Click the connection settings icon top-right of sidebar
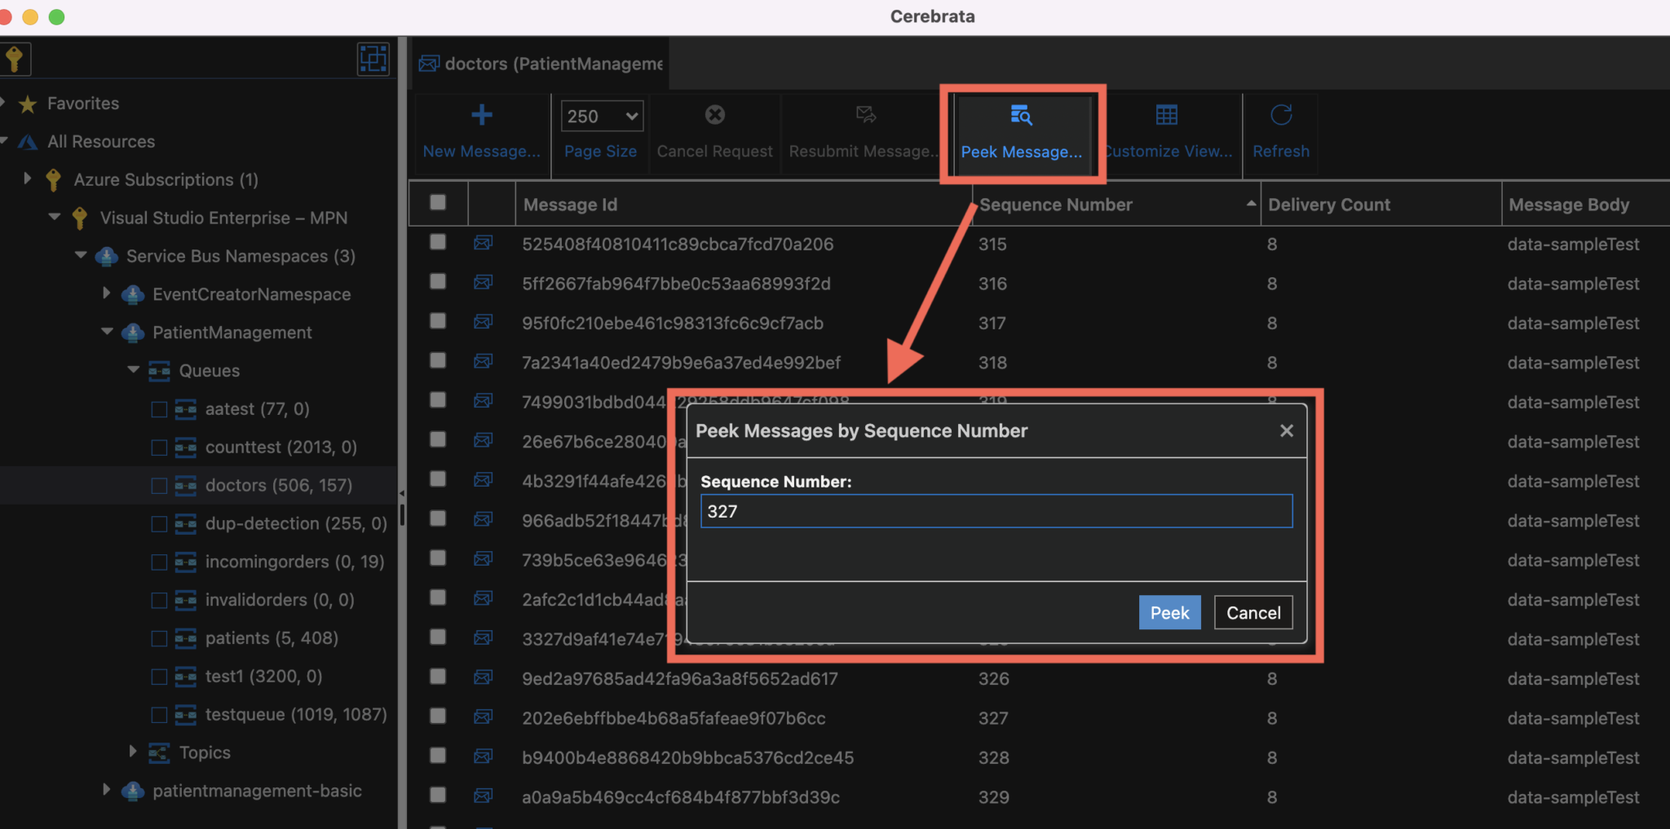 pyautogui.click(x=373, y=58)
